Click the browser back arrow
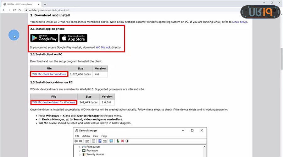This screenshot has height=157, width=283. click(3, 10)
